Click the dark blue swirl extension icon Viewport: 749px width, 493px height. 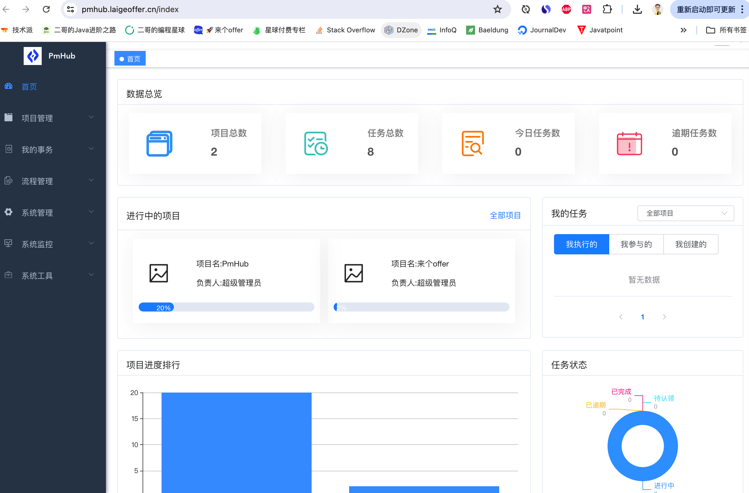pos(546,10)
